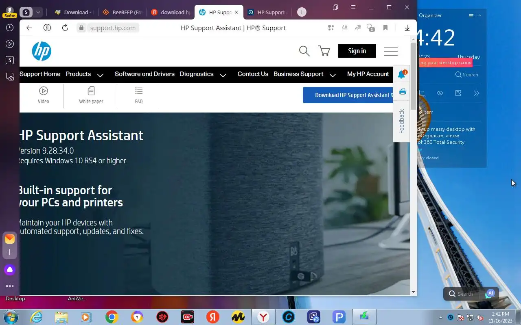
Task: Open the bookmarks collections icon in title bar
Action: tap(335, 7)
